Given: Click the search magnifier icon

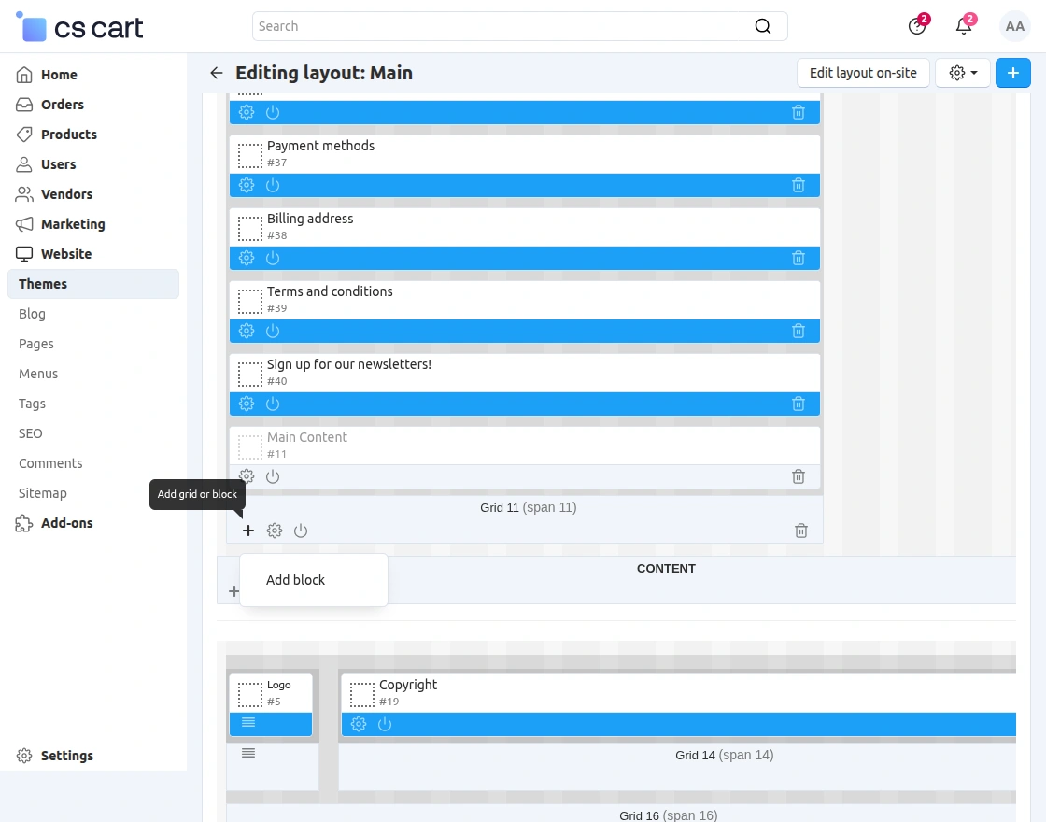Looking at the screenshot, I should coord(762,26).
